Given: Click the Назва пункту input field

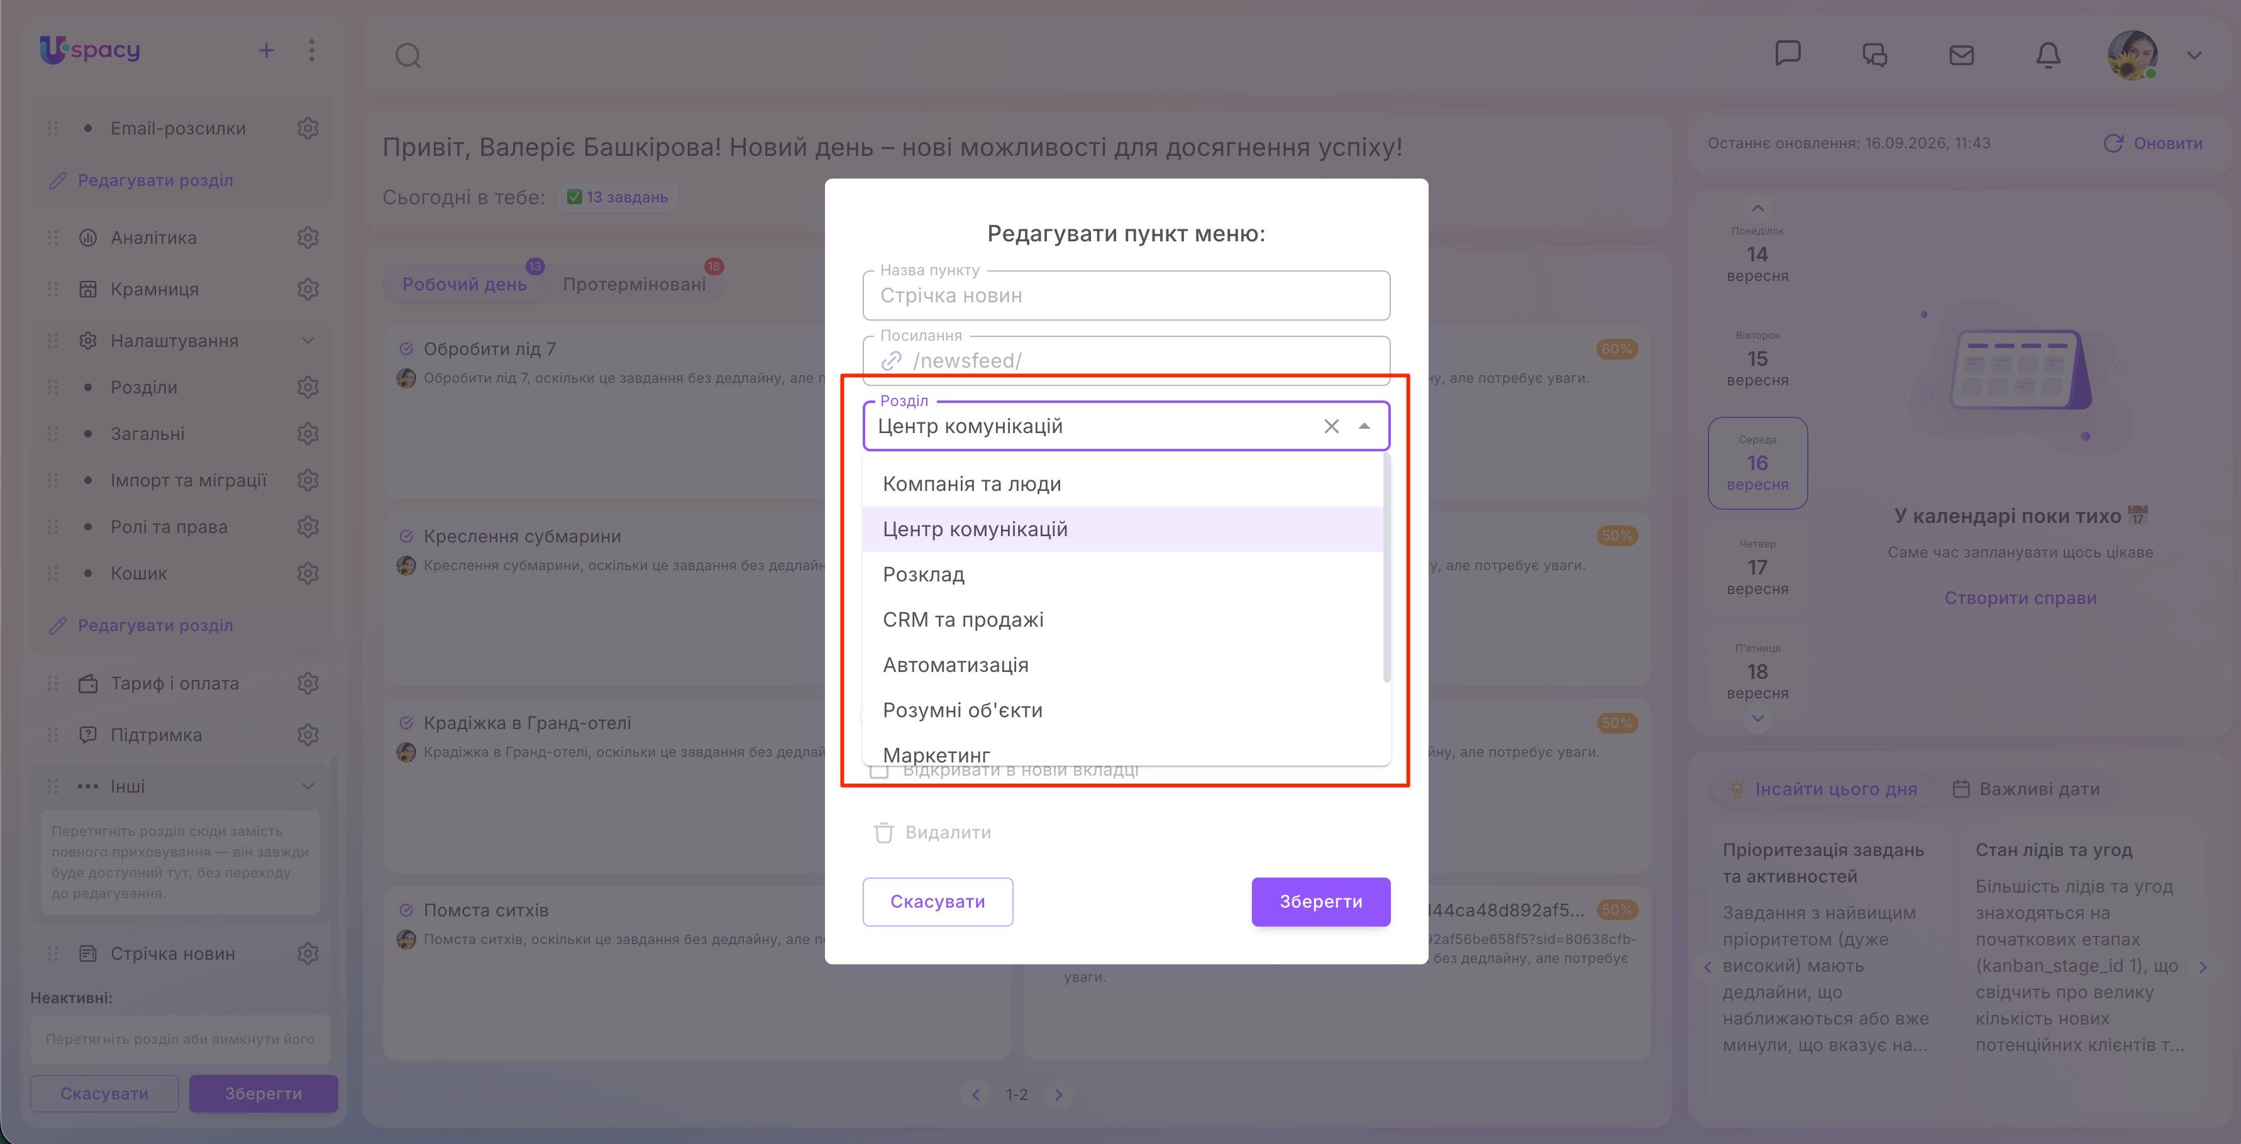Looking at the screenshot, I should (1126, 296).
